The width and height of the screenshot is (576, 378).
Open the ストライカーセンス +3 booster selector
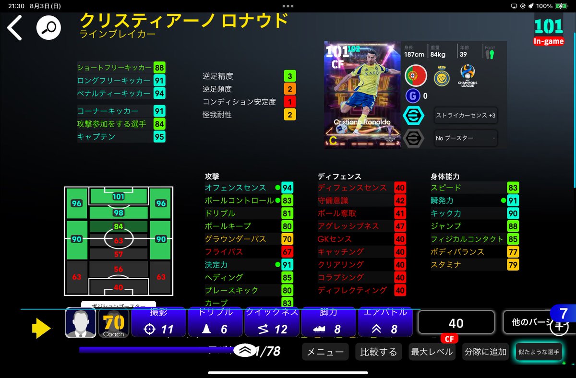click(x=466, y=116)
